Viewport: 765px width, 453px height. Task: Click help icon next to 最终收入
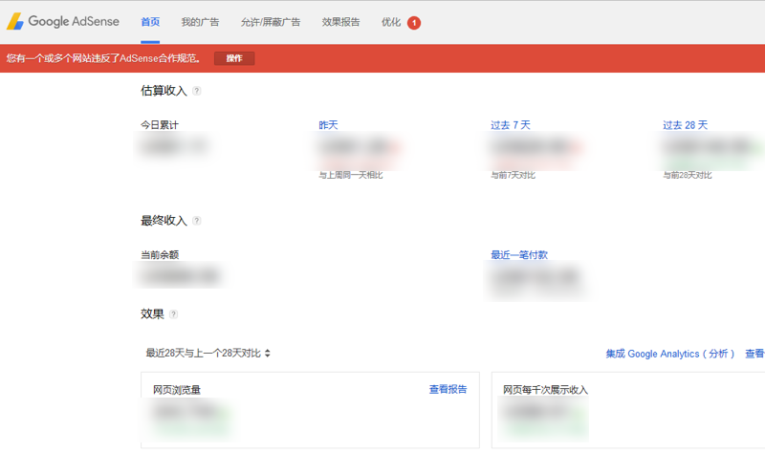point(197,221)
